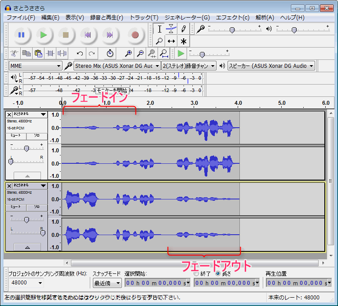Click the Fit Project zoom icon
Viewport: 338px width, 306px height.
click(164, 53)
